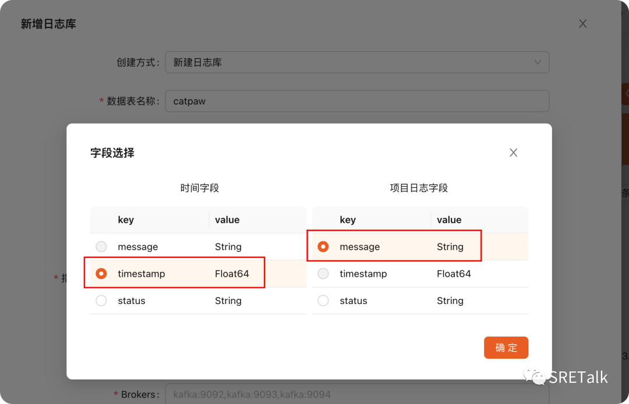Image resolution: width=629 pixels, height=404 pixels.
Task: Click the key header in 时间字段 table
Action: tap(126, 220)
